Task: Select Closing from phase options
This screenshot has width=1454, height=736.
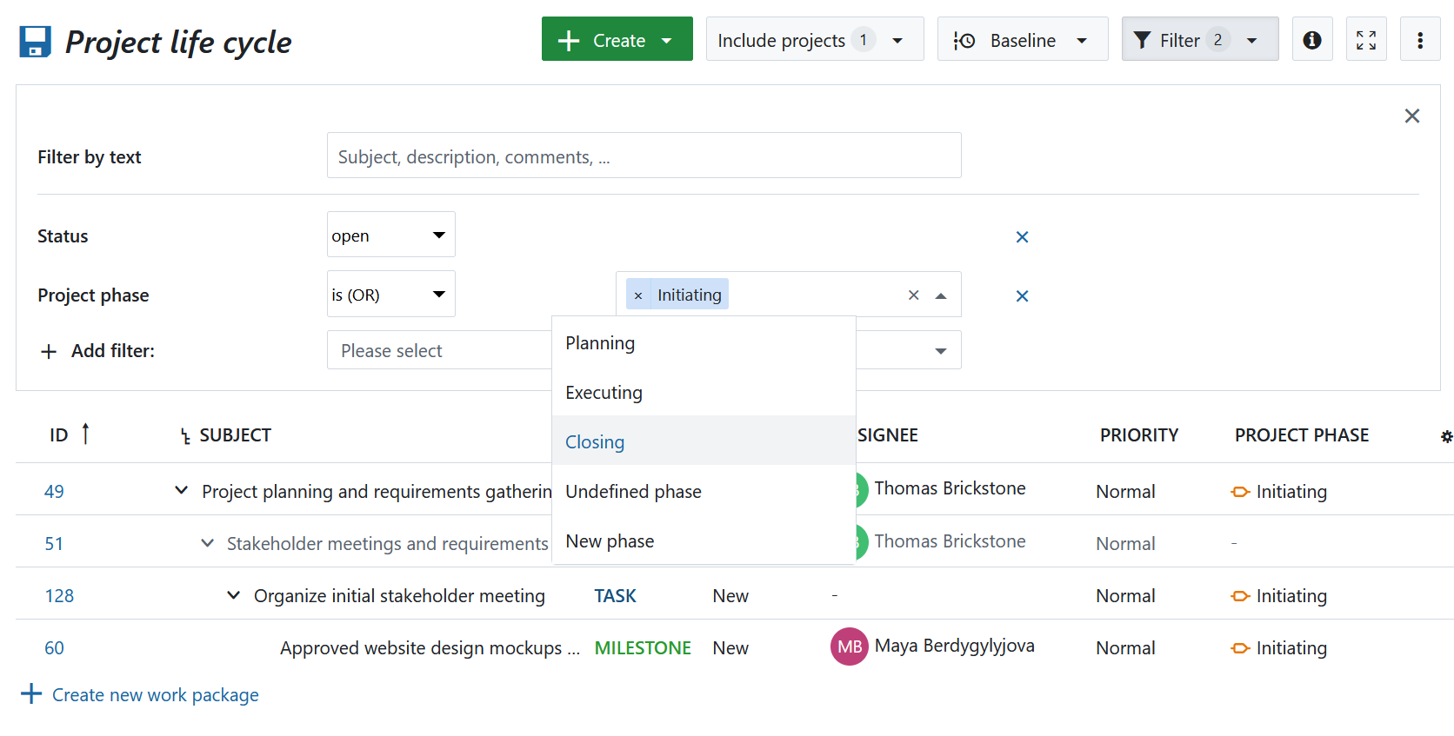Action: pyautogui.click(x=595, y=441)
